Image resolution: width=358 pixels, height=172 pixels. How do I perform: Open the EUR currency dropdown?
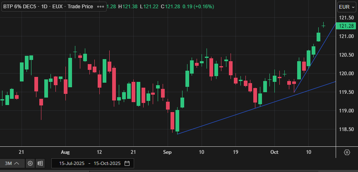click(346, 7)
